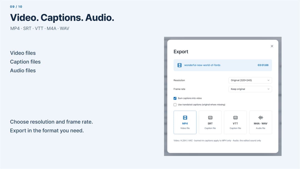Click the 'MP4 · SRT · VTT · M4A · WAV' subtitle

[x=40, y=29]
